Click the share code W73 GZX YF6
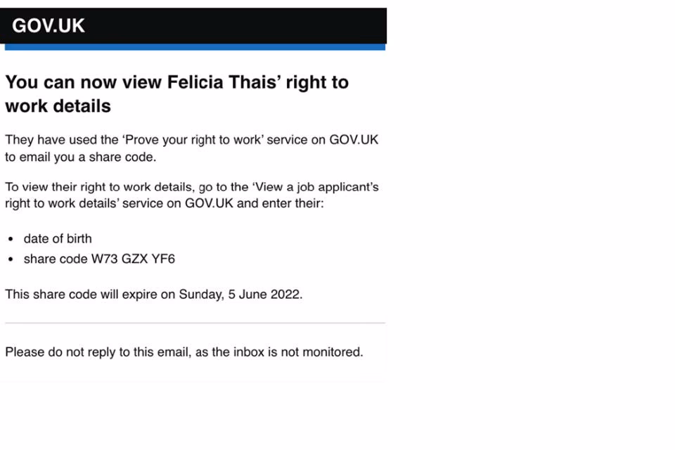675x450 pixels. (x=133, y=259)
